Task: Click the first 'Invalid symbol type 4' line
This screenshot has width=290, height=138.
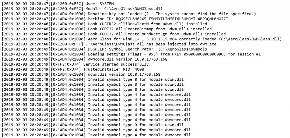Action: 139,94
